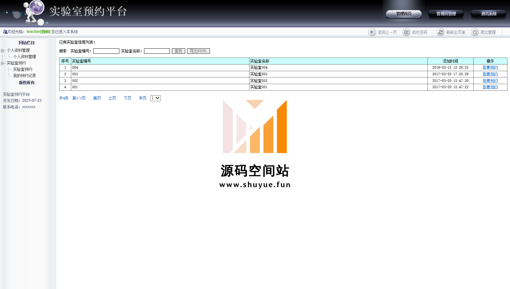510x289 pixels.
Task: Click the 添加时间 column header
Action: coord(450,61)
